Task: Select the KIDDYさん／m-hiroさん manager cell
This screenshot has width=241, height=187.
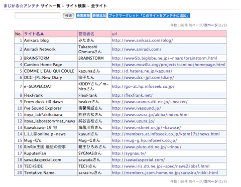Action: point(94,86)
